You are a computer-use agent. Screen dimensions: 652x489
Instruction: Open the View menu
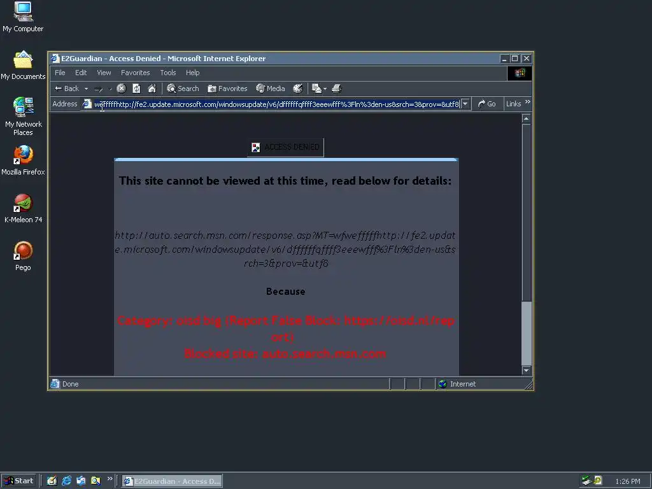(104, 73)
